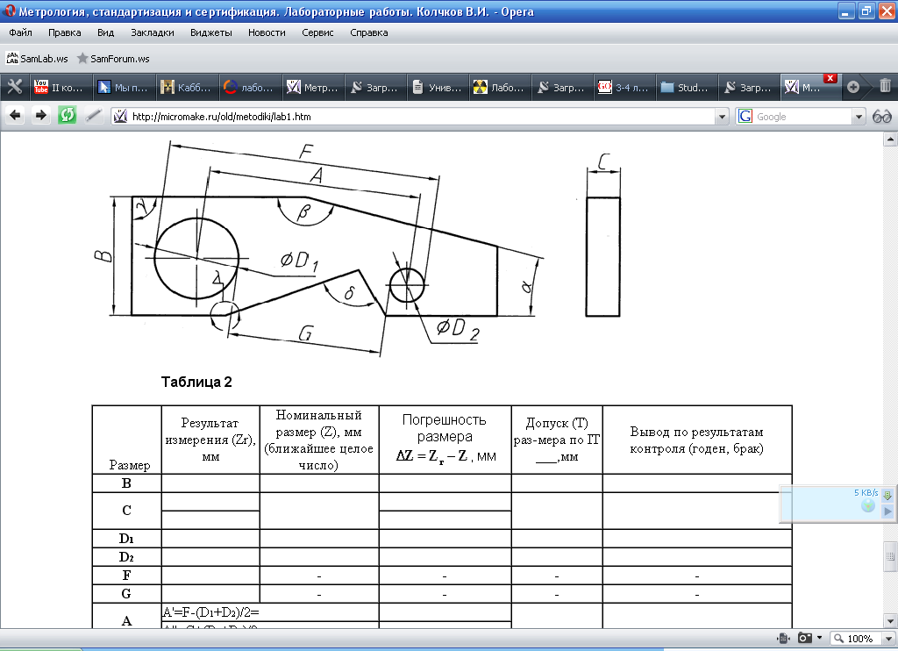This screenshot has height=651, width=898.
Task: Click the glasses icon in address toolbar
Action: [x=882, y=117]
